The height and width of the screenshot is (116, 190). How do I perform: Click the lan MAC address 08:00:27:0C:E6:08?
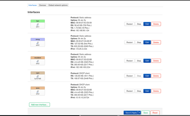point(84,23)
